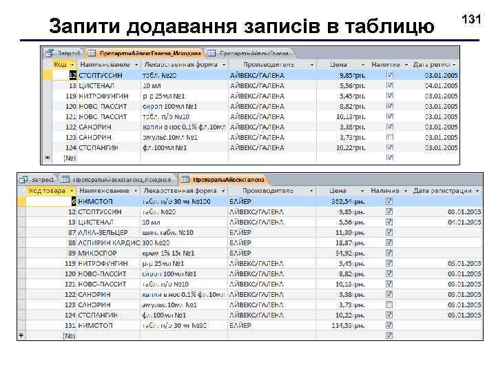Open Дата регистрации dropdown in lower table

[x=477, y=191]
